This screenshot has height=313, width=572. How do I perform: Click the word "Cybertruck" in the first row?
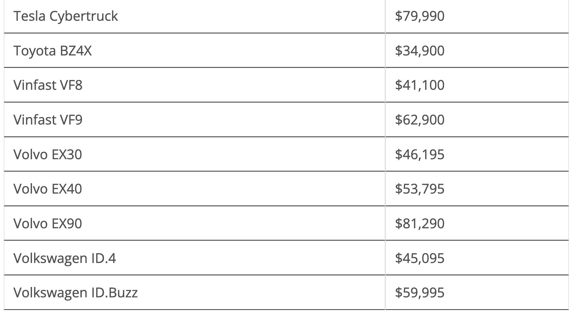[x=84, y=16]
